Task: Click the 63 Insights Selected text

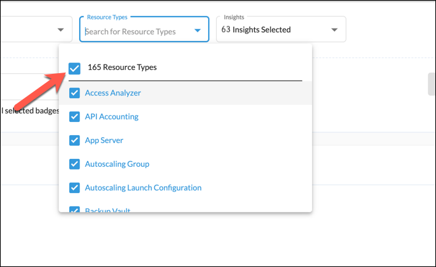Action: pos(256,30)
